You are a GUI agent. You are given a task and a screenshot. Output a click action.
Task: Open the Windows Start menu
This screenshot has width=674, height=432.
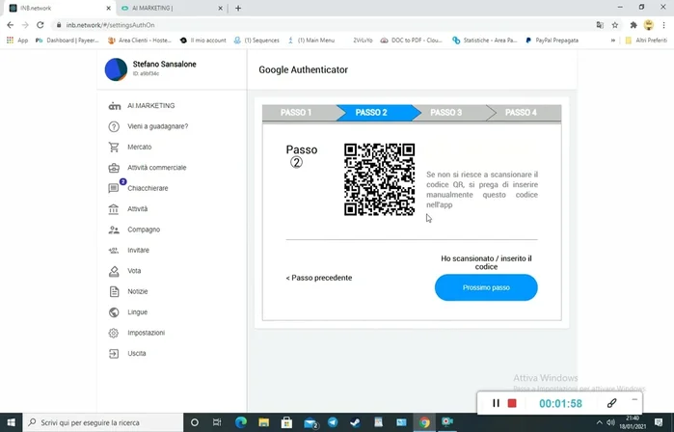coord(12,422)
